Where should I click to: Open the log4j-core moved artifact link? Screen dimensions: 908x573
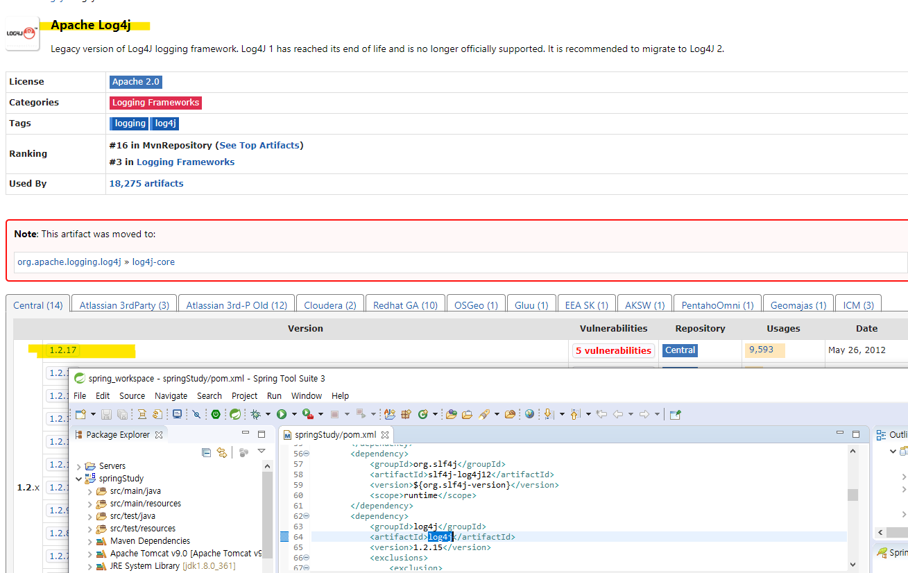click(x=153, y=262)
